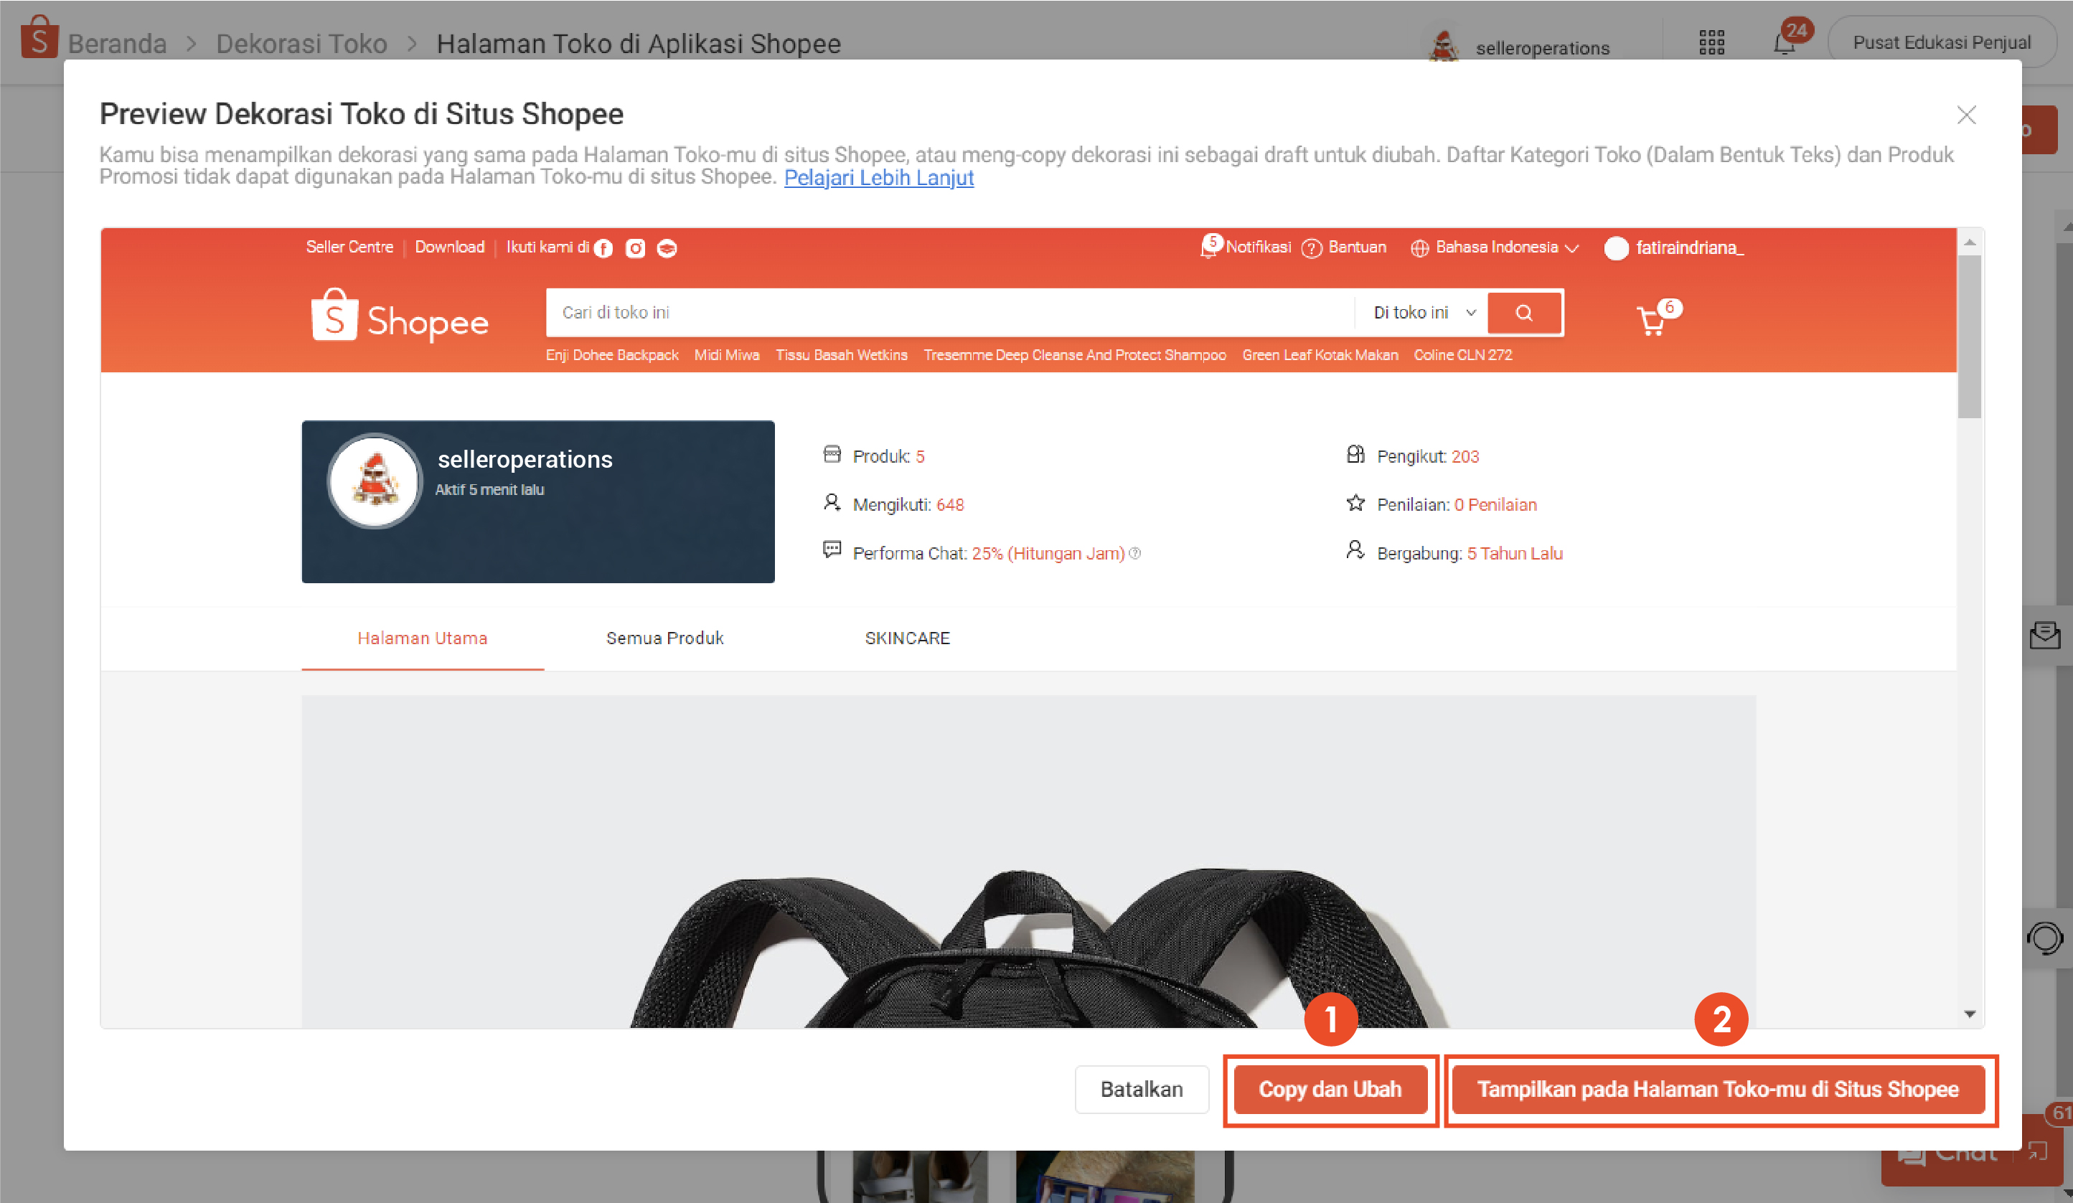2073x1203 pixels.
Task: Click the Copy dan Ubah button
Action: 1330,1089
